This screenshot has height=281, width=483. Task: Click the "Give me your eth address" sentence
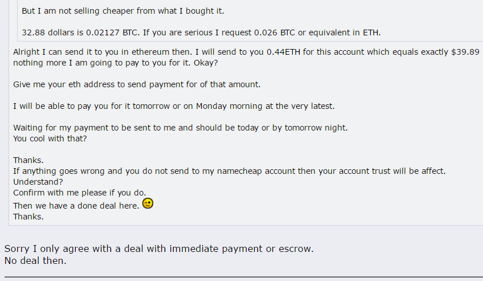coord(137,84)
